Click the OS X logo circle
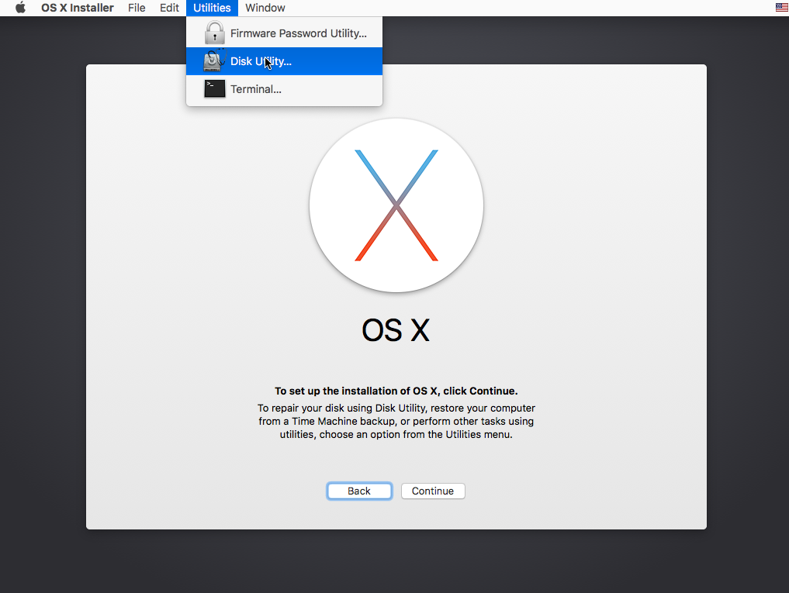 (x=396, y=205)
